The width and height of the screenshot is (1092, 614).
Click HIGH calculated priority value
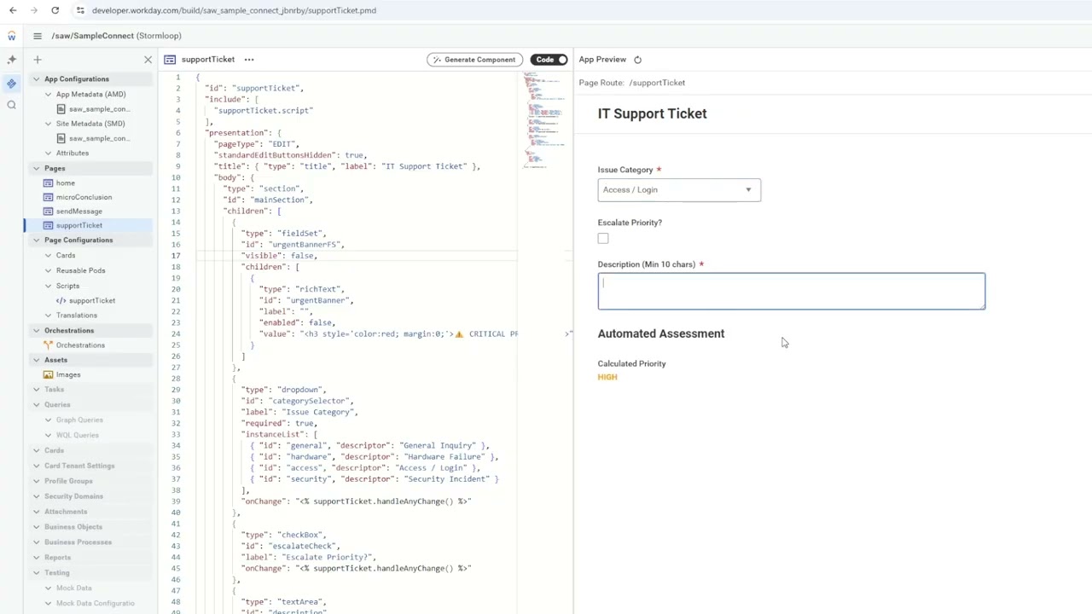(x=607, y=377)
